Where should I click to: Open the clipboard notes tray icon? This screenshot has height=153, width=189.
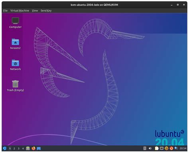click(x=157, y=148)
